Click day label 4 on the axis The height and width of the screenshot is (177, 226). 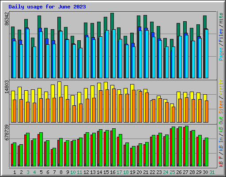pyautogui.click(x=34, y=172)
